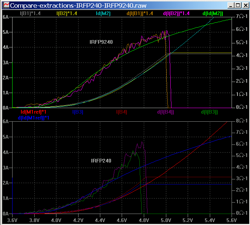
Task: Click the IRFP240 plot annotation
Action: (x=101, y=161)
